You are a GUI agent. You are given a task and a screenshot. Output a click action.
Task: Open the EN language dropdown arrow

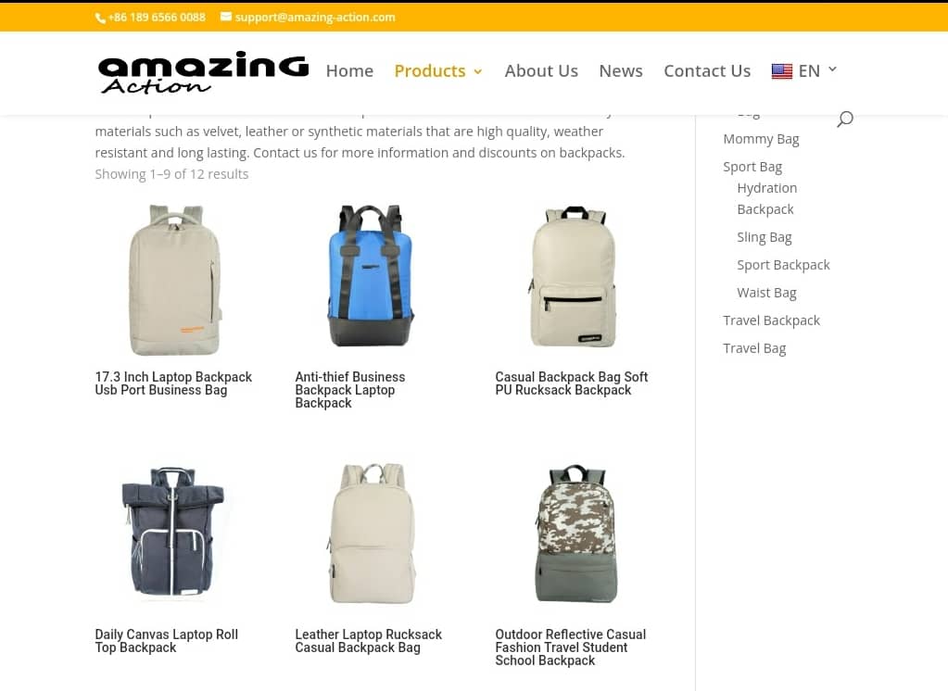tap(832, 69)
